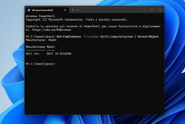Click the Dell Inc. output value
This screenshot has width=185, height=124.
click(x=33, y=54)
